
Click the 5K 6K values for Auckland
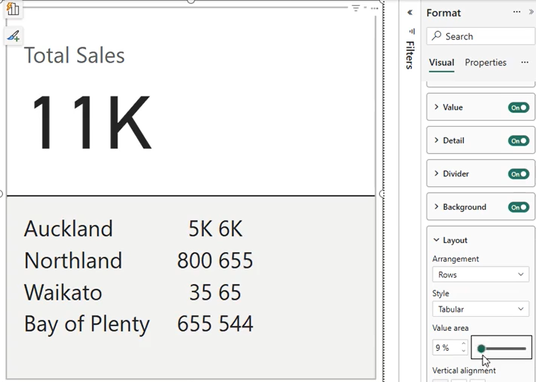(x=215, y=228)
